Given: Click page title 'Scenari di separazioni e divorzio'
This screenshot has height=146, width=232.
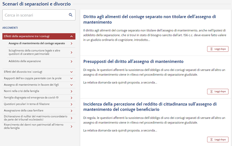Looking at the screenshot, I should tap(36, 4).
